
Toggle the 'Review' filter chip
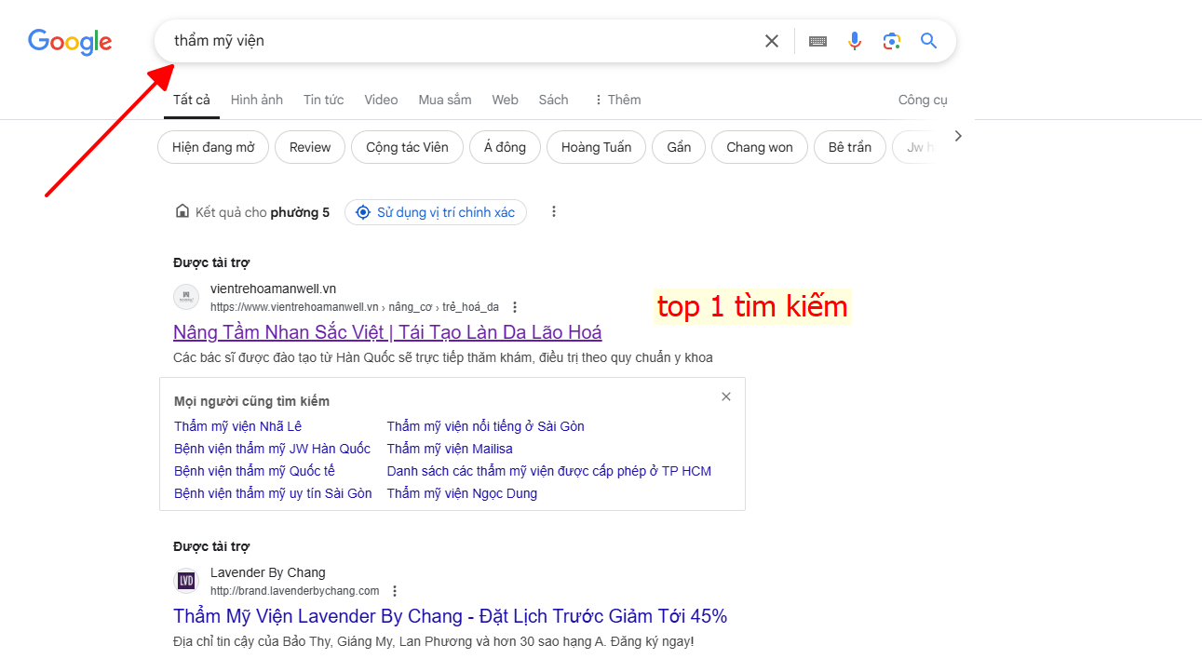[x=310, y=147]
